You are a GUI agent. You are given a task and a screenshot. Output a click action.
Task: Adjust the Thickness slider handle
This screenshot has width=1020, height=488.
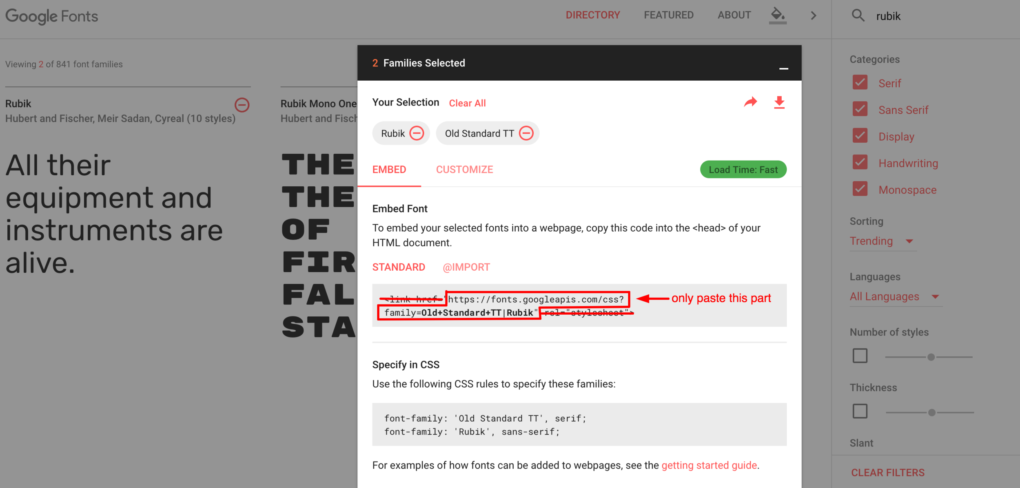(932, 413)
